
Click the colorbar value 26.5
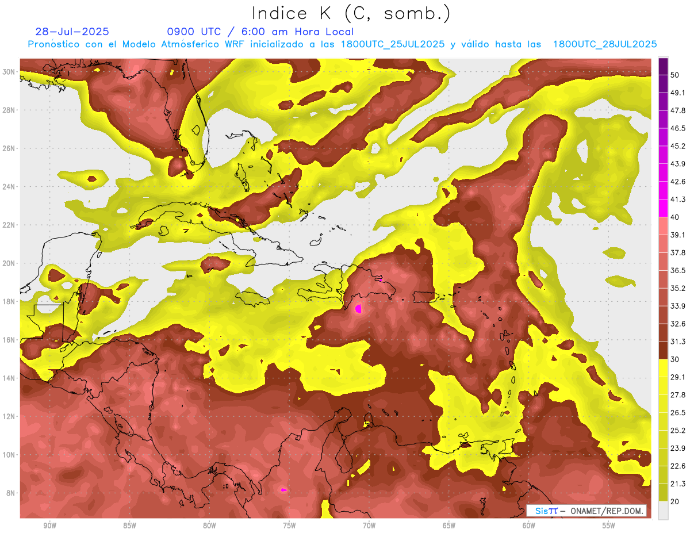[678, 413]
